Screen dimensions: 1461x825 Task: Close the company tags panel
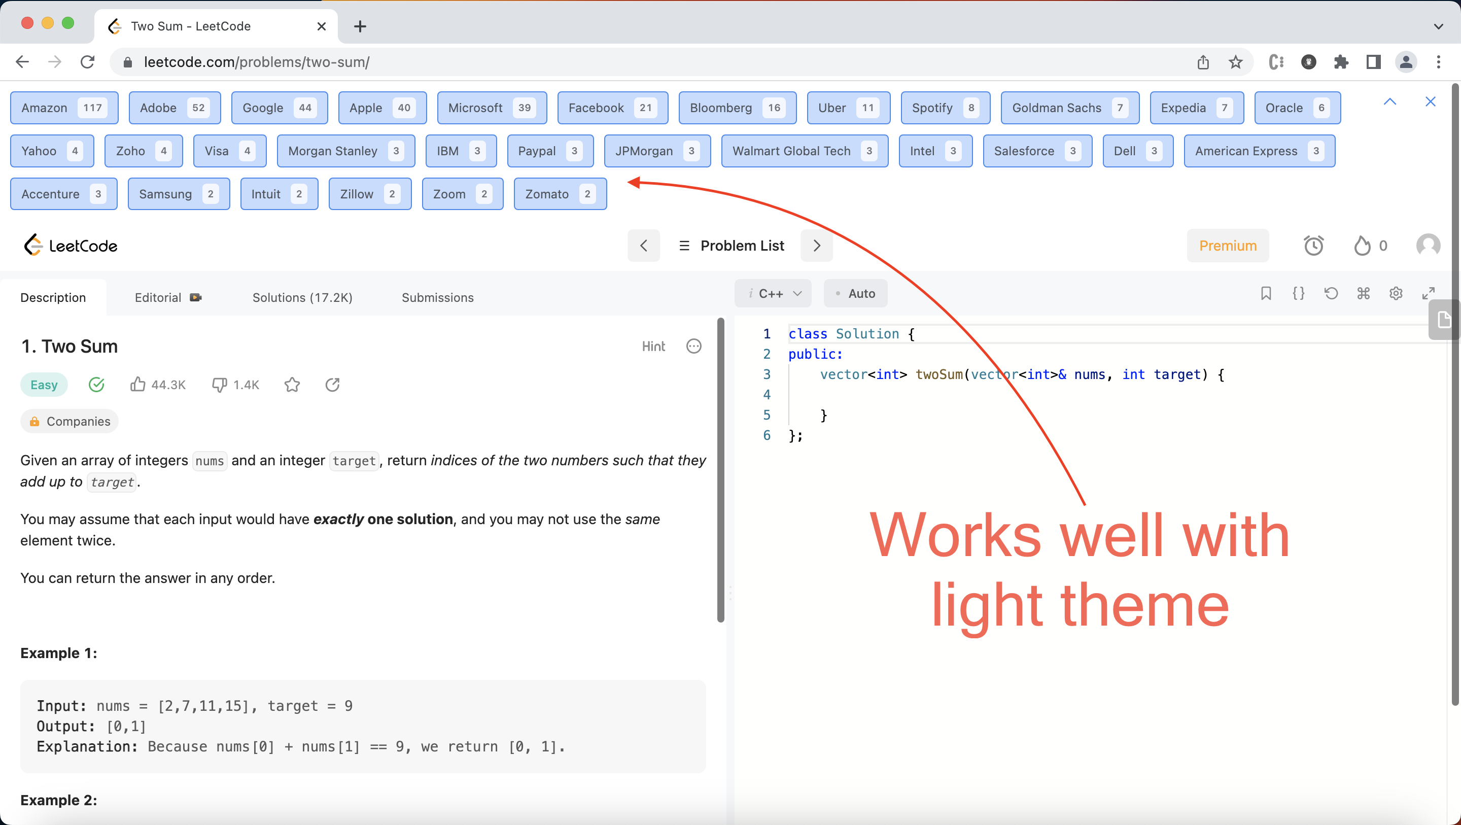1431,101
